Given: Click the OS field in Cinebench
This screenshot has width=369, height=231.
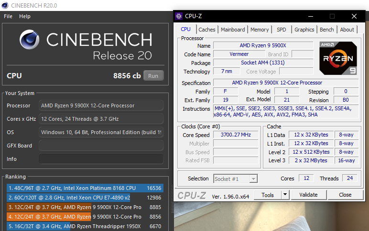Looking at the screenshot, I should (101, 132).
